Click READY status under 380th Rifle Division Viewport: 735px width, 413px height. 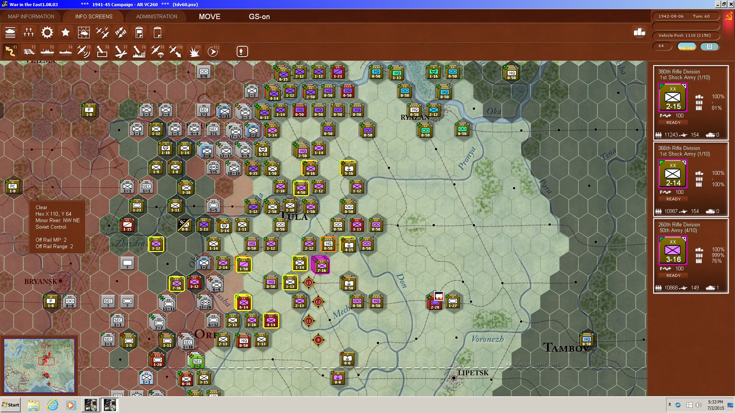click(x=673, y=123)
